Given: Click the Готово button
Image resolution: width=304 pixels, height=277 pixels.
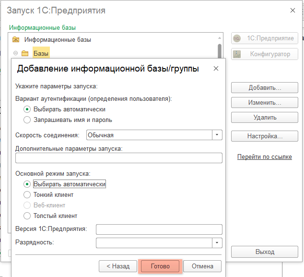Looking at the screenshot, I should [x=160, y=266].
